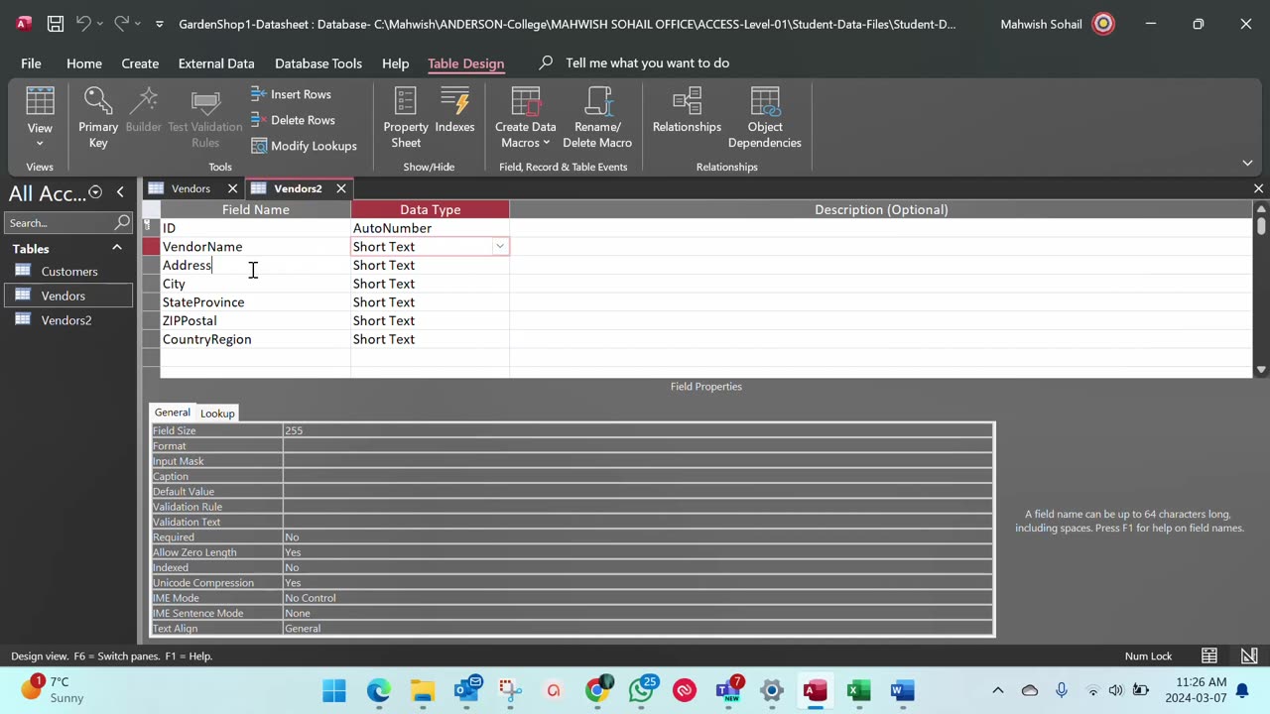
Task: Click the AutoNumber data type cell
Action: pos(430,228)
